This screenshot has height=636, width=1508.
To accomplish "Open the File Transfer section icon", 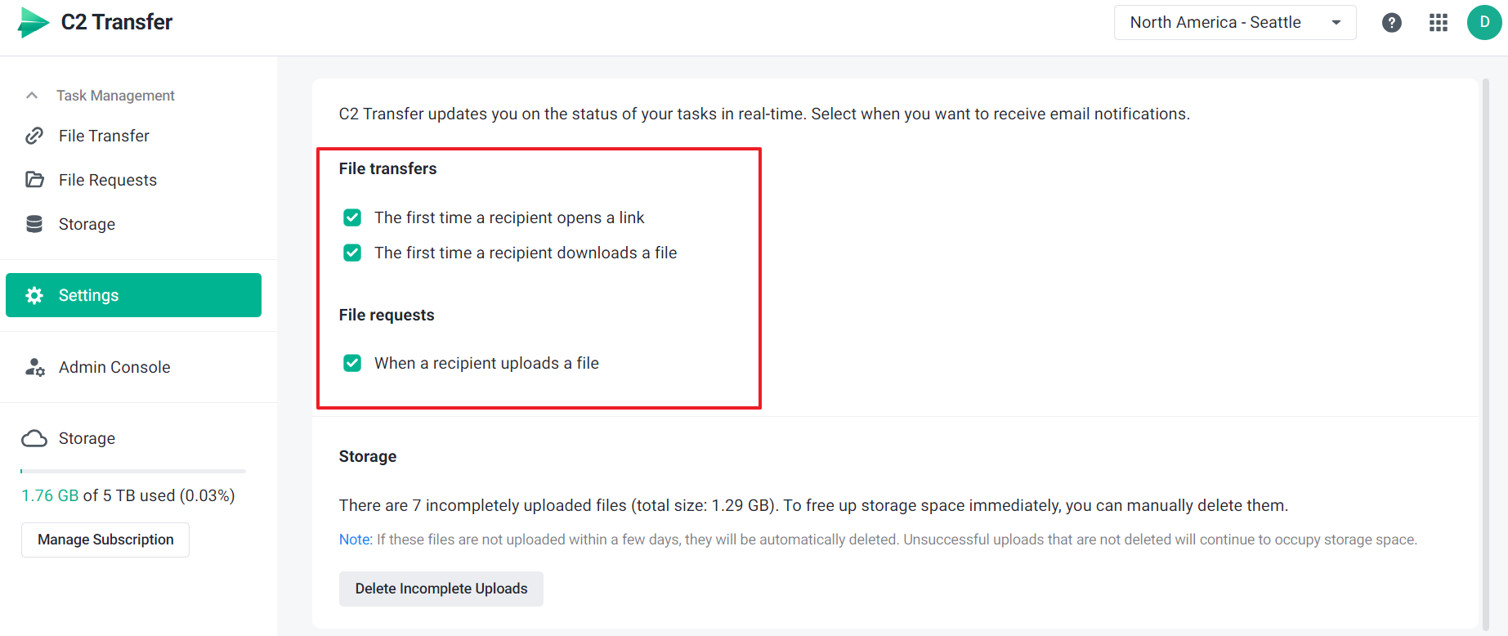I will tap(33, 136).
